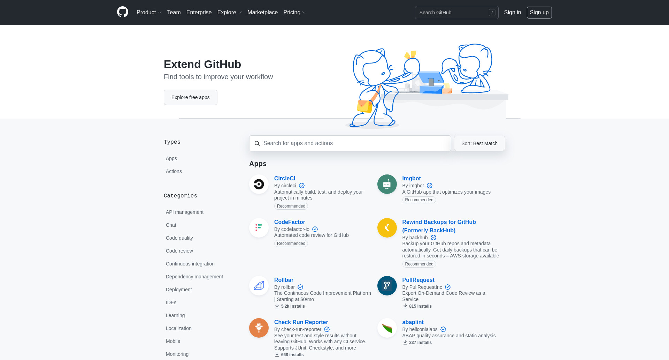Screen dimensions: 669x360
Task: Click download icon beside 237 installs
Action: pos(405,342)
